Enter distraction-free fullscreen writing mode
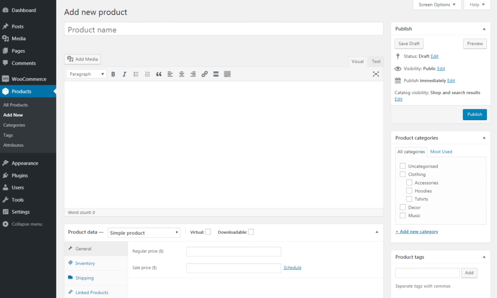 coord(376,74)
